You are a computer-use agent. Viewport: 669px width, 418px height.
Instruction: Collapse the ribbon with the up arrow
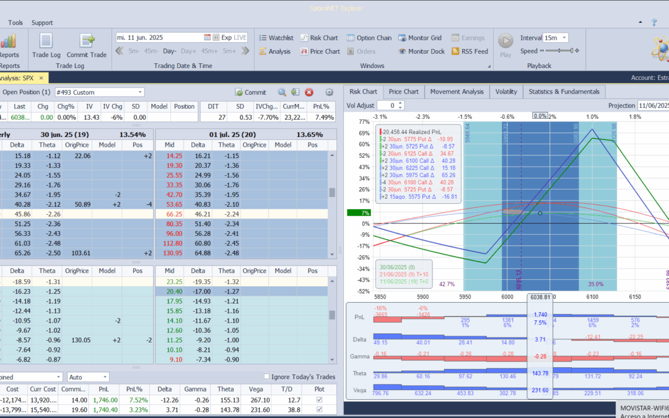pyautogui.click(x=641, y=22)
